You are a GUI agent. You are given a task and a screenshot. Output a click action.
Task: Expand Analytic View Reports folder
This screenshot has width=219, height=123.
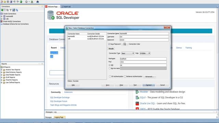coord(1,70)
